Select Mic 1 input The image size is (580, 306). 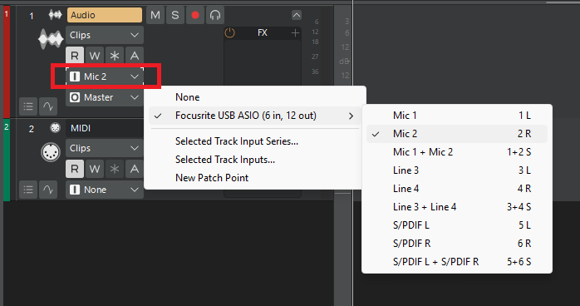[x=457, y=116]
